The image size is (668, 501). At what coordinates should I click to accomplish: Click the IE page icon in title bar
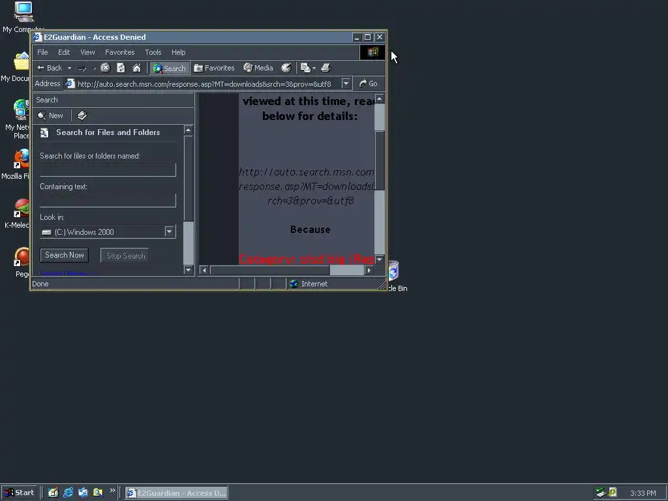coord(37,37)
